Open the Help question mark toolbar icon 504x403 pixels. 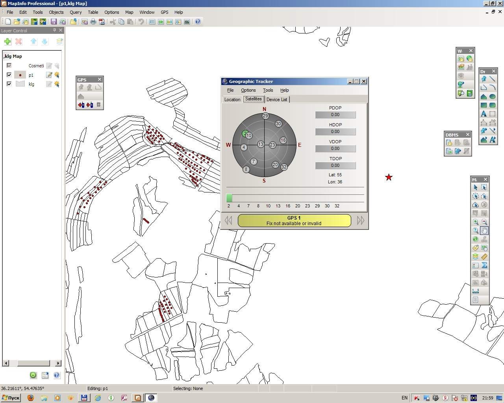click(198, 22)
